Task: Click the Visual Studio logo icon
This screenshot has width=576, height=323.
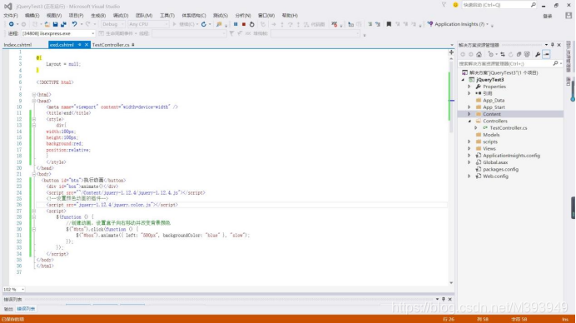Action: [7, 7]
